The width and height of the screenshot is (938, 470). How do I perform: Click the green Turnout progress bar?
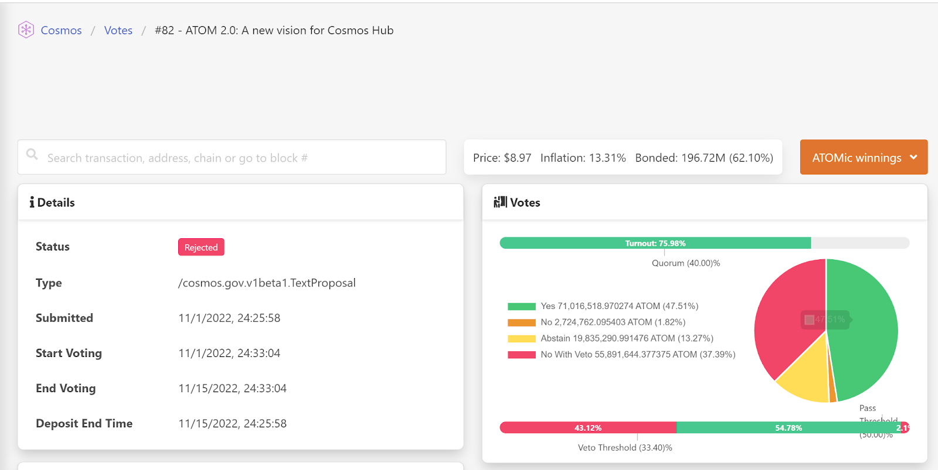(655, 243)
